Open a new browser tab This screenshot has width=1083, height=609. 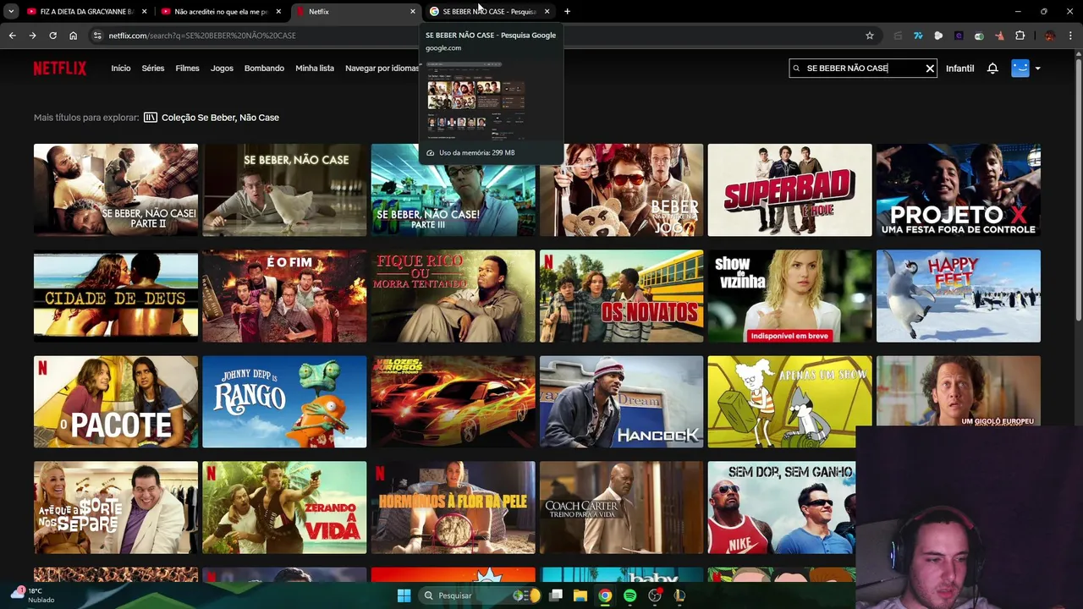[x=567, y=11]
